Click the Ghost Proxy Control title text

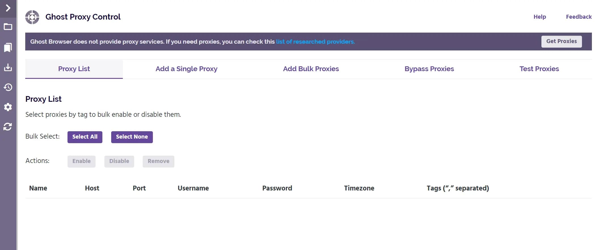point(83,17)
